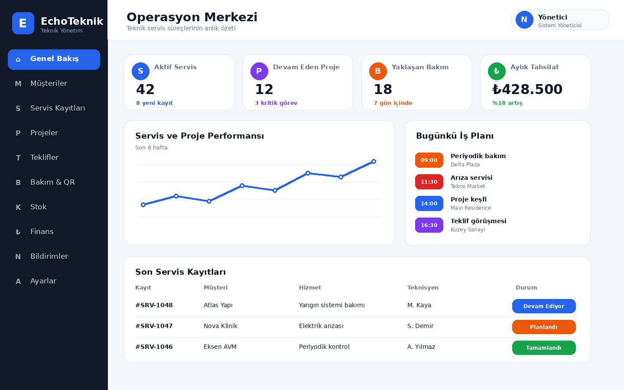Click the EchoTeknik logo icon
Screen dimensions: 624x390
[x=23, y=23]
